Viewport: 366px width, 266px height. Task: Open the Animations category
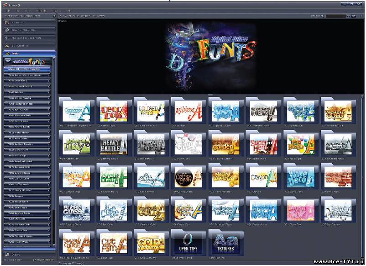tap(29, 22)
